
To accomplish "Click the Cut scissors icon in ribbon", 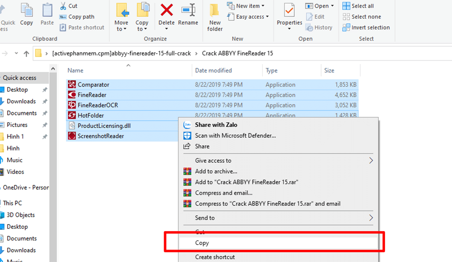I will pos(63,6).
